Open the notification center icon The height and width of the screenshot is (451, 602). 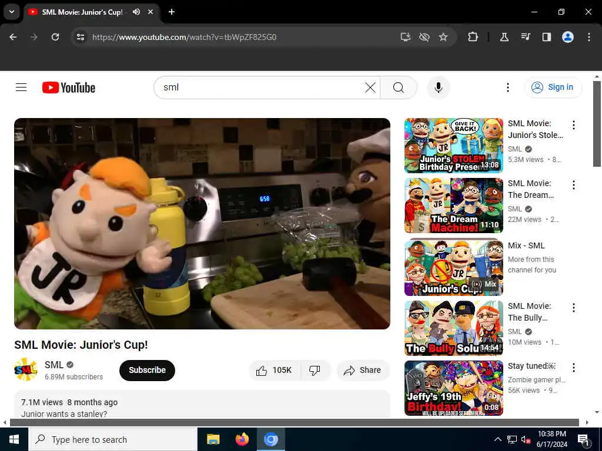pyautogui.click(x=583, y=440)
